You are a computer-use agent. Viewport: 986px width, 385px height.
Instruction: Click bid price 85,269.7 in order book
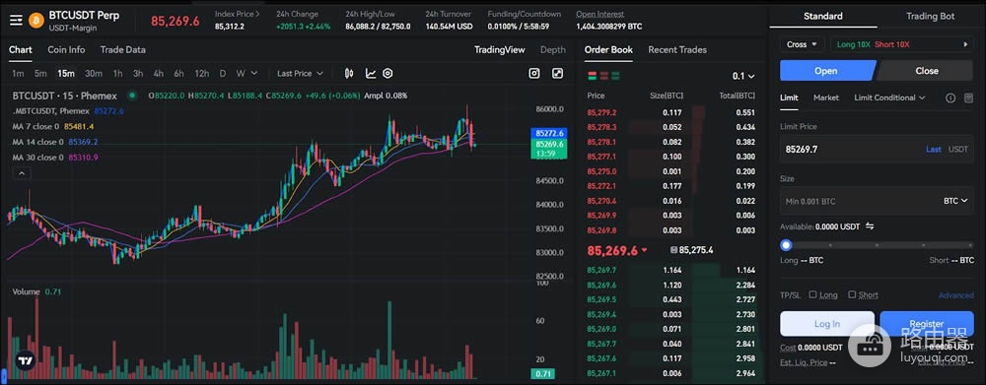601,270
